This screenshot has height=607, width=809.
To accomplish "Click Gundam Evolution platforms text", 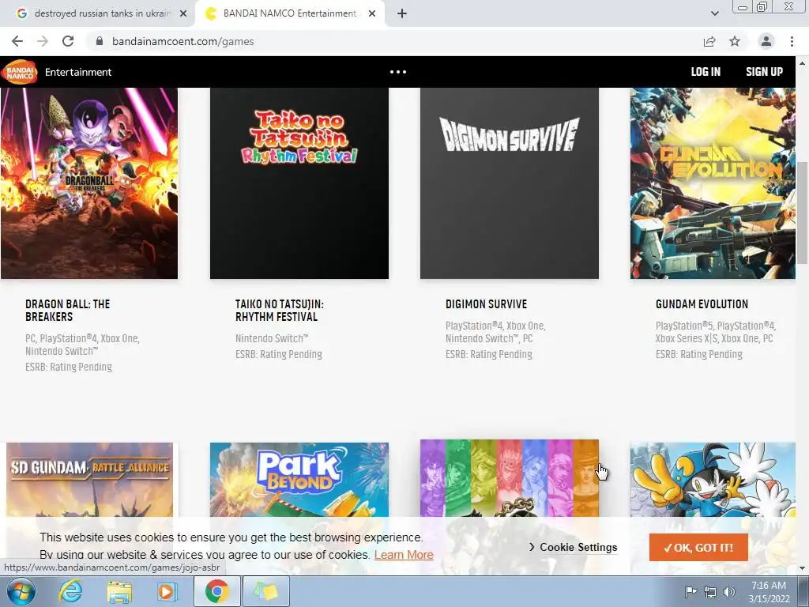I will (716, 332).
